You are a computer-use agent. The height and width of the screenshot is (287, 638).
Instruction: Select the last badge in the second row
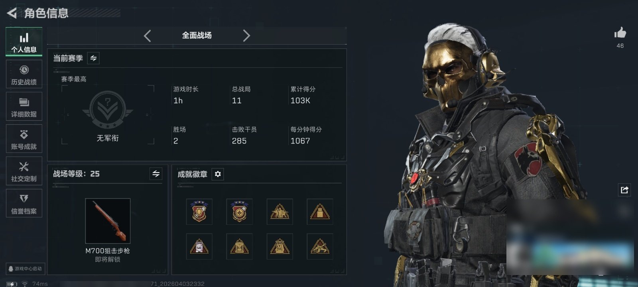coord(320,247)
